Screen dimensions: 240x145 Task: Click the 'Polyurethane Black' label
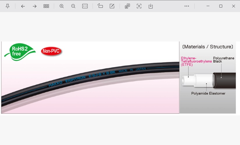coord(224,60)
